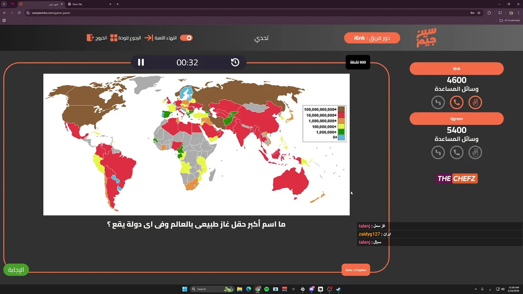Click the انتهاء اللعبة end game arrow icon
Screen dimensions: 523x294
[148, 38]
